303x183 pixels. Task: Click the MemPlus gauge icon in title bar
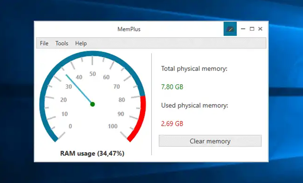(230, 29)
